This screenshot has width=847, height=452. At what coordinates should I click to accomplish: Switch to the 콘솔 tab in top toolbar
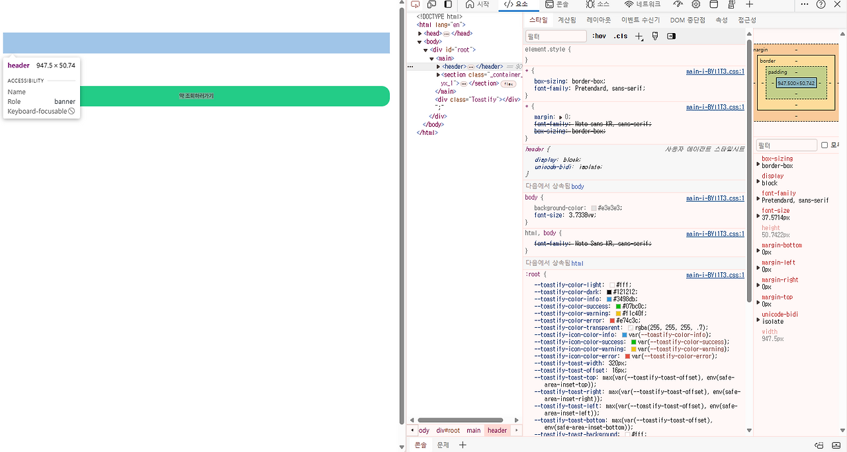coord(557,5)
